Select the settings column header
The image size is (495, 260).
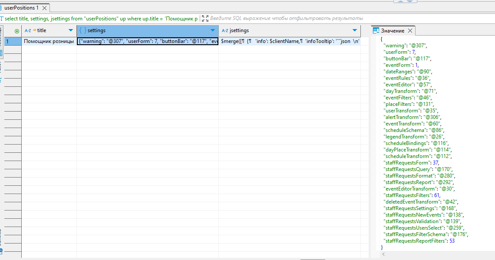(148, 31)
